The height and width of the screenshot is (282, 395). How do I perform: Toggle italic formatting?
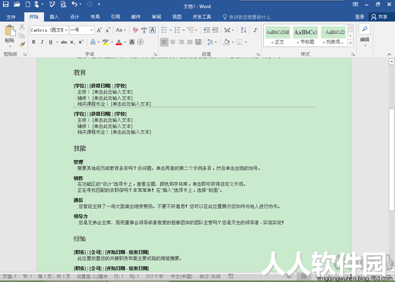(x=42, y=42)
